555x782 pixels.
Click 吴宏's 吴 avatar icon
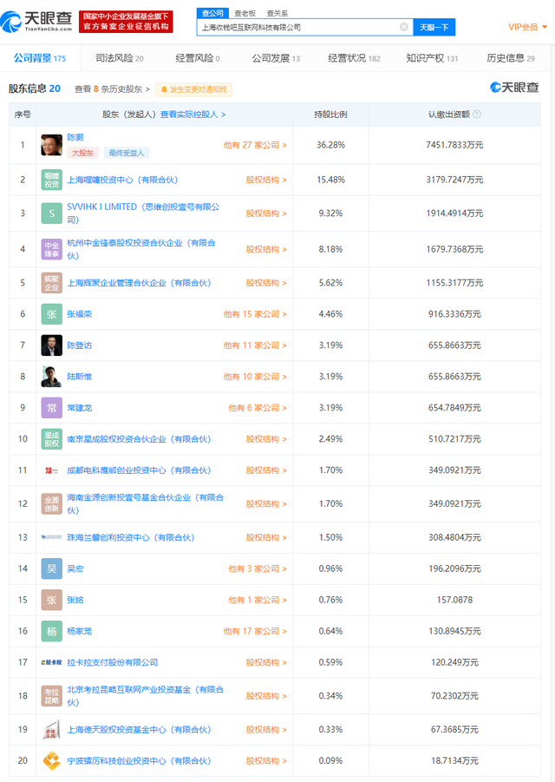[52, 568]
